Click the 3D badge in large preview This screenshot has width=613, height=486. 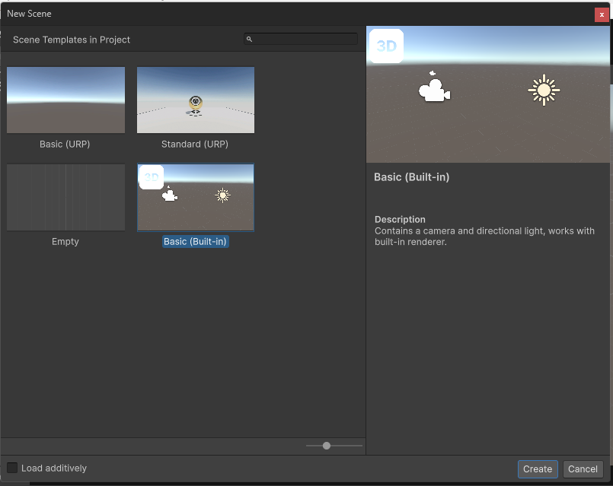tap(386, 46)
